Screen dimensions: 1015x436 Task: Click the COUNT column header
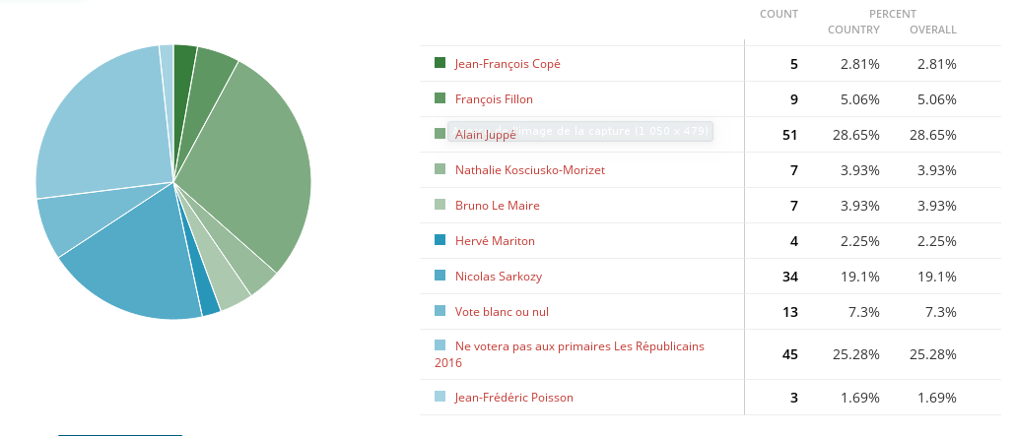[778, 14]
